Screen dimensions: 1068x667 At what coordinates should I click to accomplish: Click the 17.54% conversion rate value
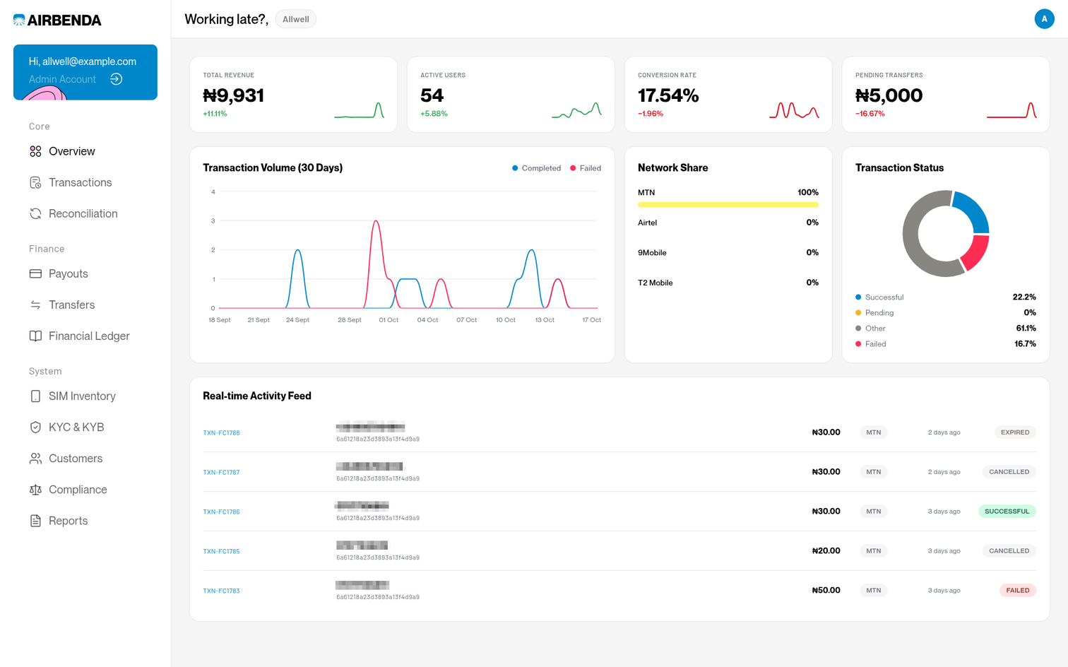[x=668, y=95]
